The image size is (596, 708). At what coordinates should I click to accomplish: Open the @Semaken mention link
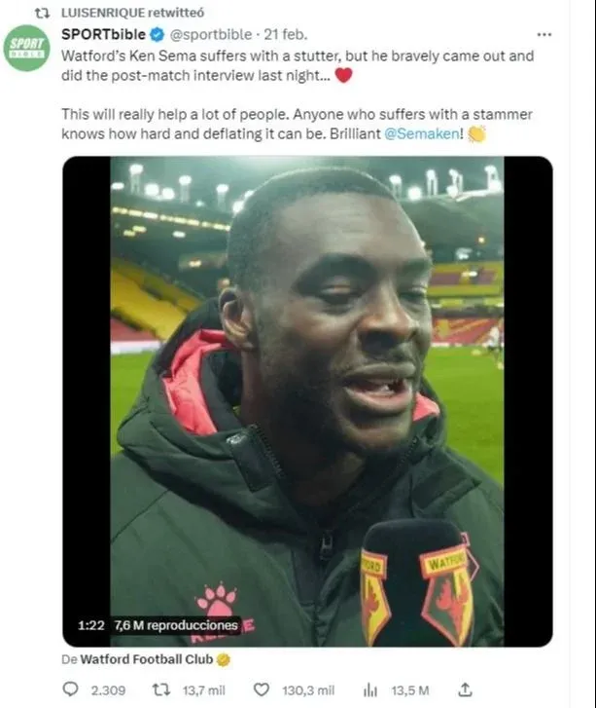pos(422,134)
